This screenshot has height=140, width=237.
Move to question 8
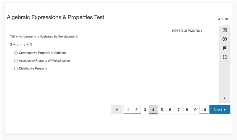pyautogui.click(x=187, y=110)
